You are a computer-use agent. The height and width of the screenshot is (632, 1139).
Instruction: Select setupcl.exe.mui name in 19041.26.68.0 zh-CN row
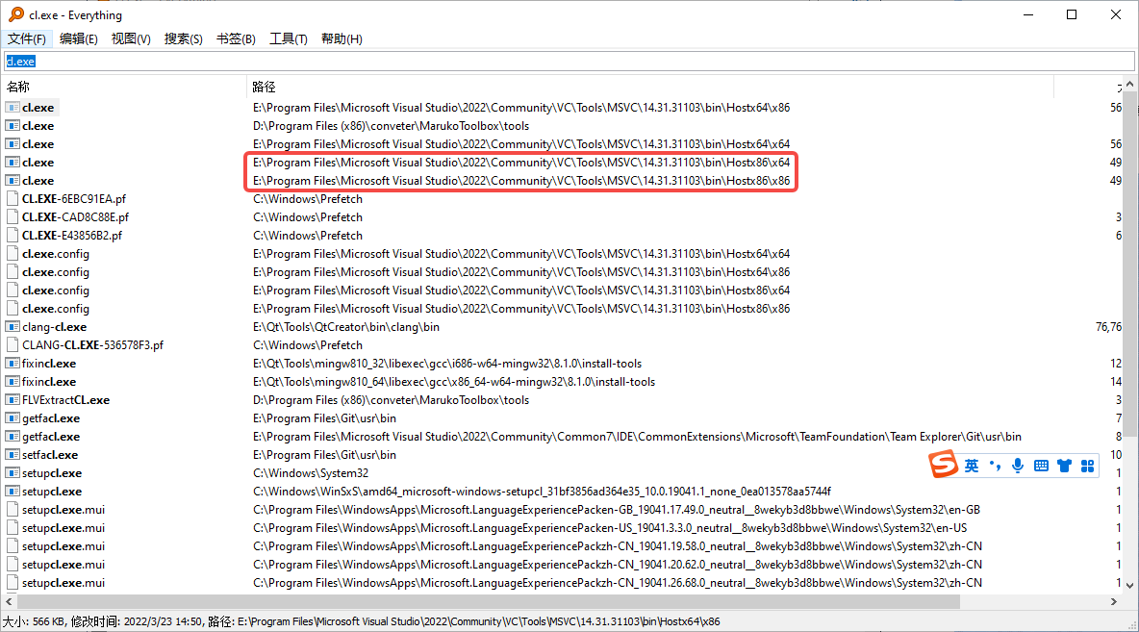point(63,583)
